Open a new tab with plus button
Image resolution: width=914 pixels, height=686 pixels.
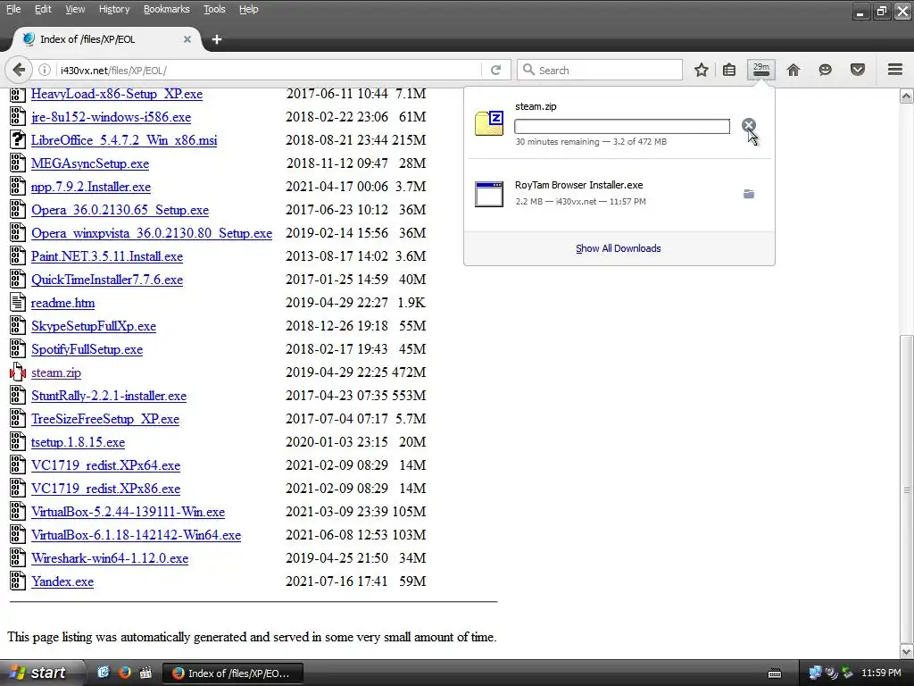(217, 39)
